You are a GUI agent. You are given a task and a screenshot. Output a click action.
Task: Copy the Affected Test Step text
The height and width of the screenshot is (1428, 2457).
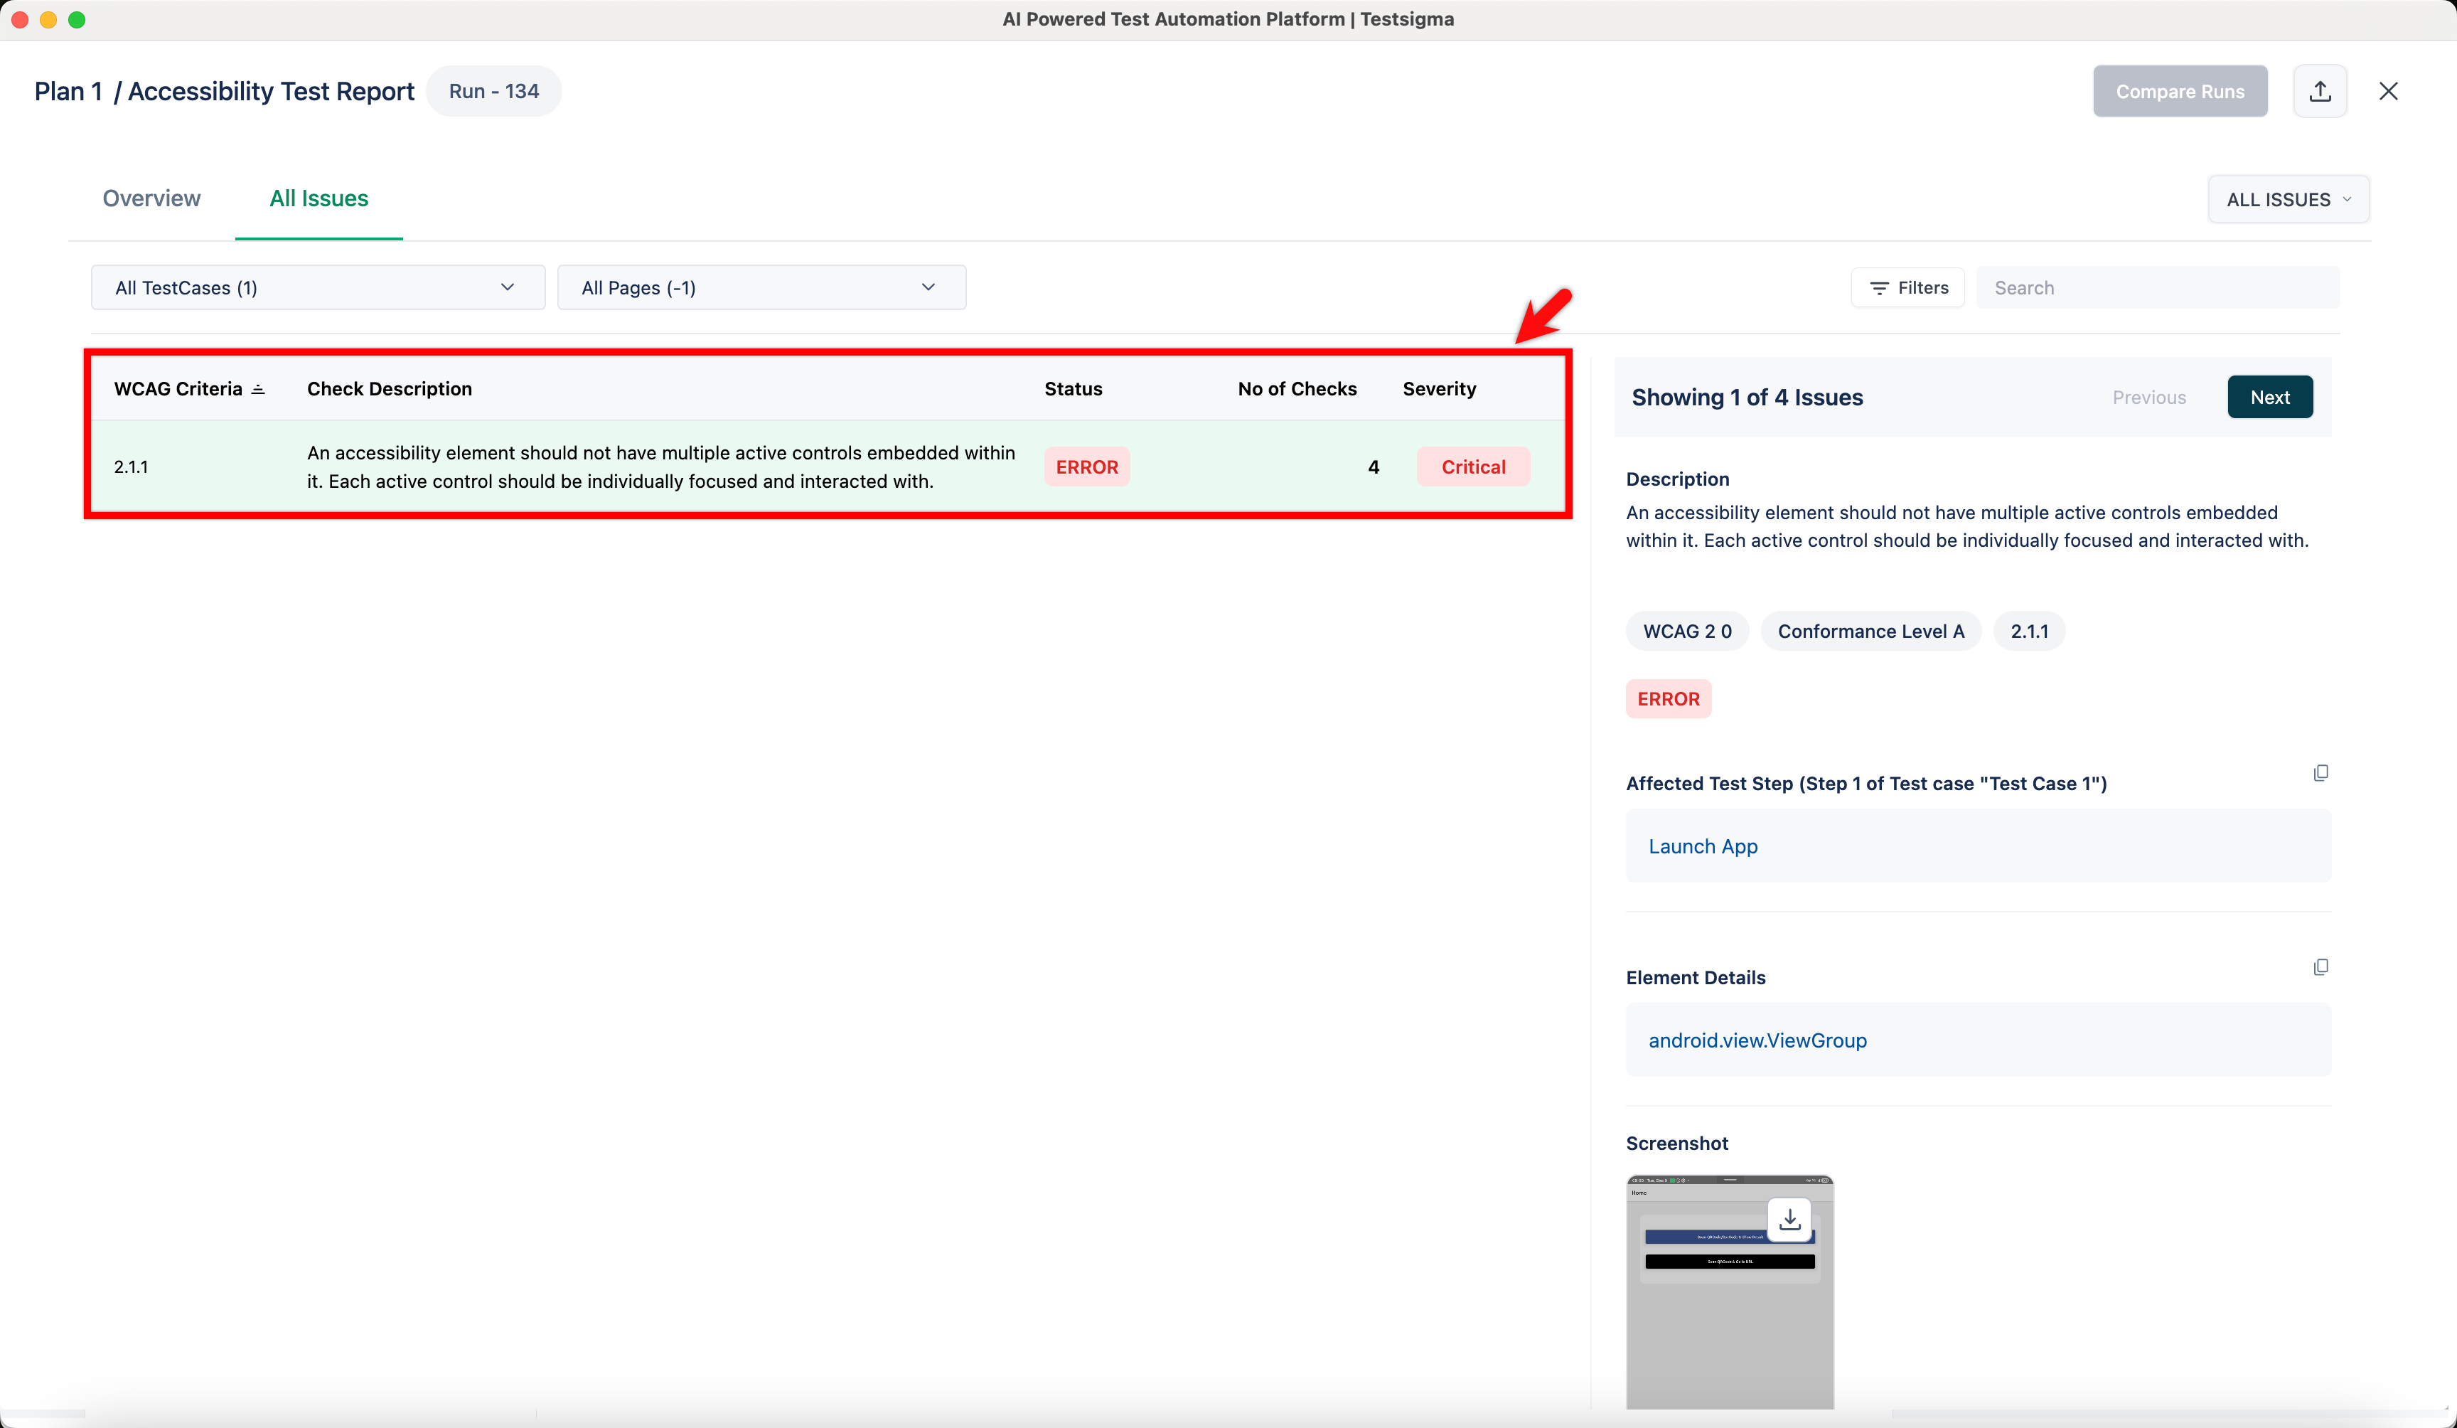[2320, 772]
